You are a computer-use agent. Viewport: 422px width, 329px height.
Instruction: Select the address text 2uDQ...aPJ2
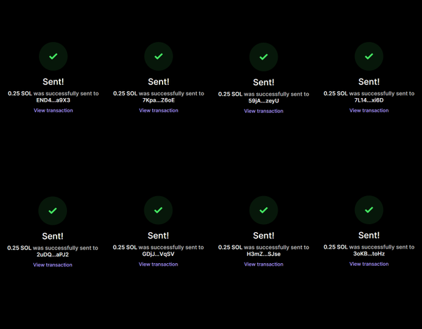[53, 255]
